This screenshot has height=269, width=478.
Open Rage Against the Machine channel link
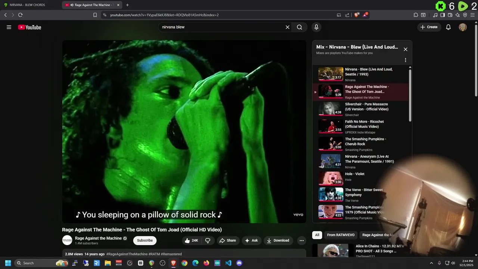pos(98,238)
